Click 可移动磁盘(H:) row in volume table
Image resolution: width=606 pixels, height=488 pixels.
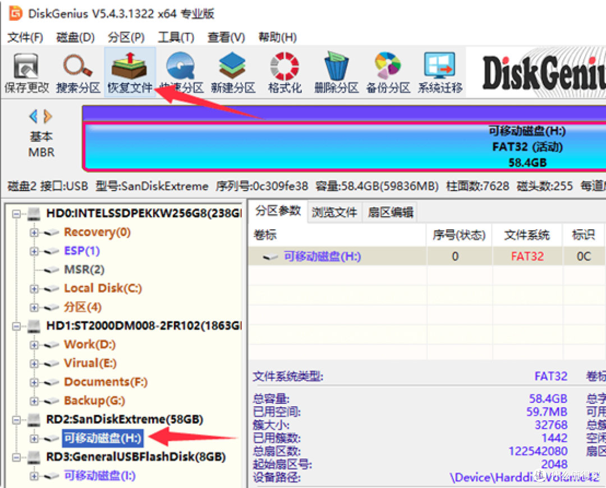click(x=426, y=257)
